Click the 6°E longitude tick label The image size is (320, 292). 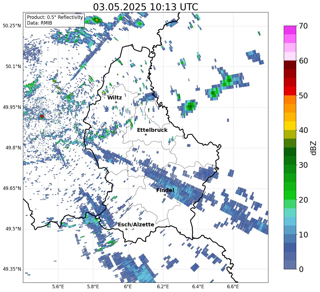coord(128,287)
